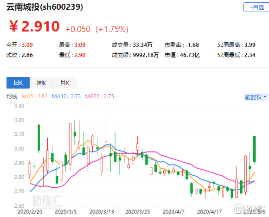Click the 3.00 price axis label
The width and height of the screenshot is (269, 217).
click(x=19, y=149)
